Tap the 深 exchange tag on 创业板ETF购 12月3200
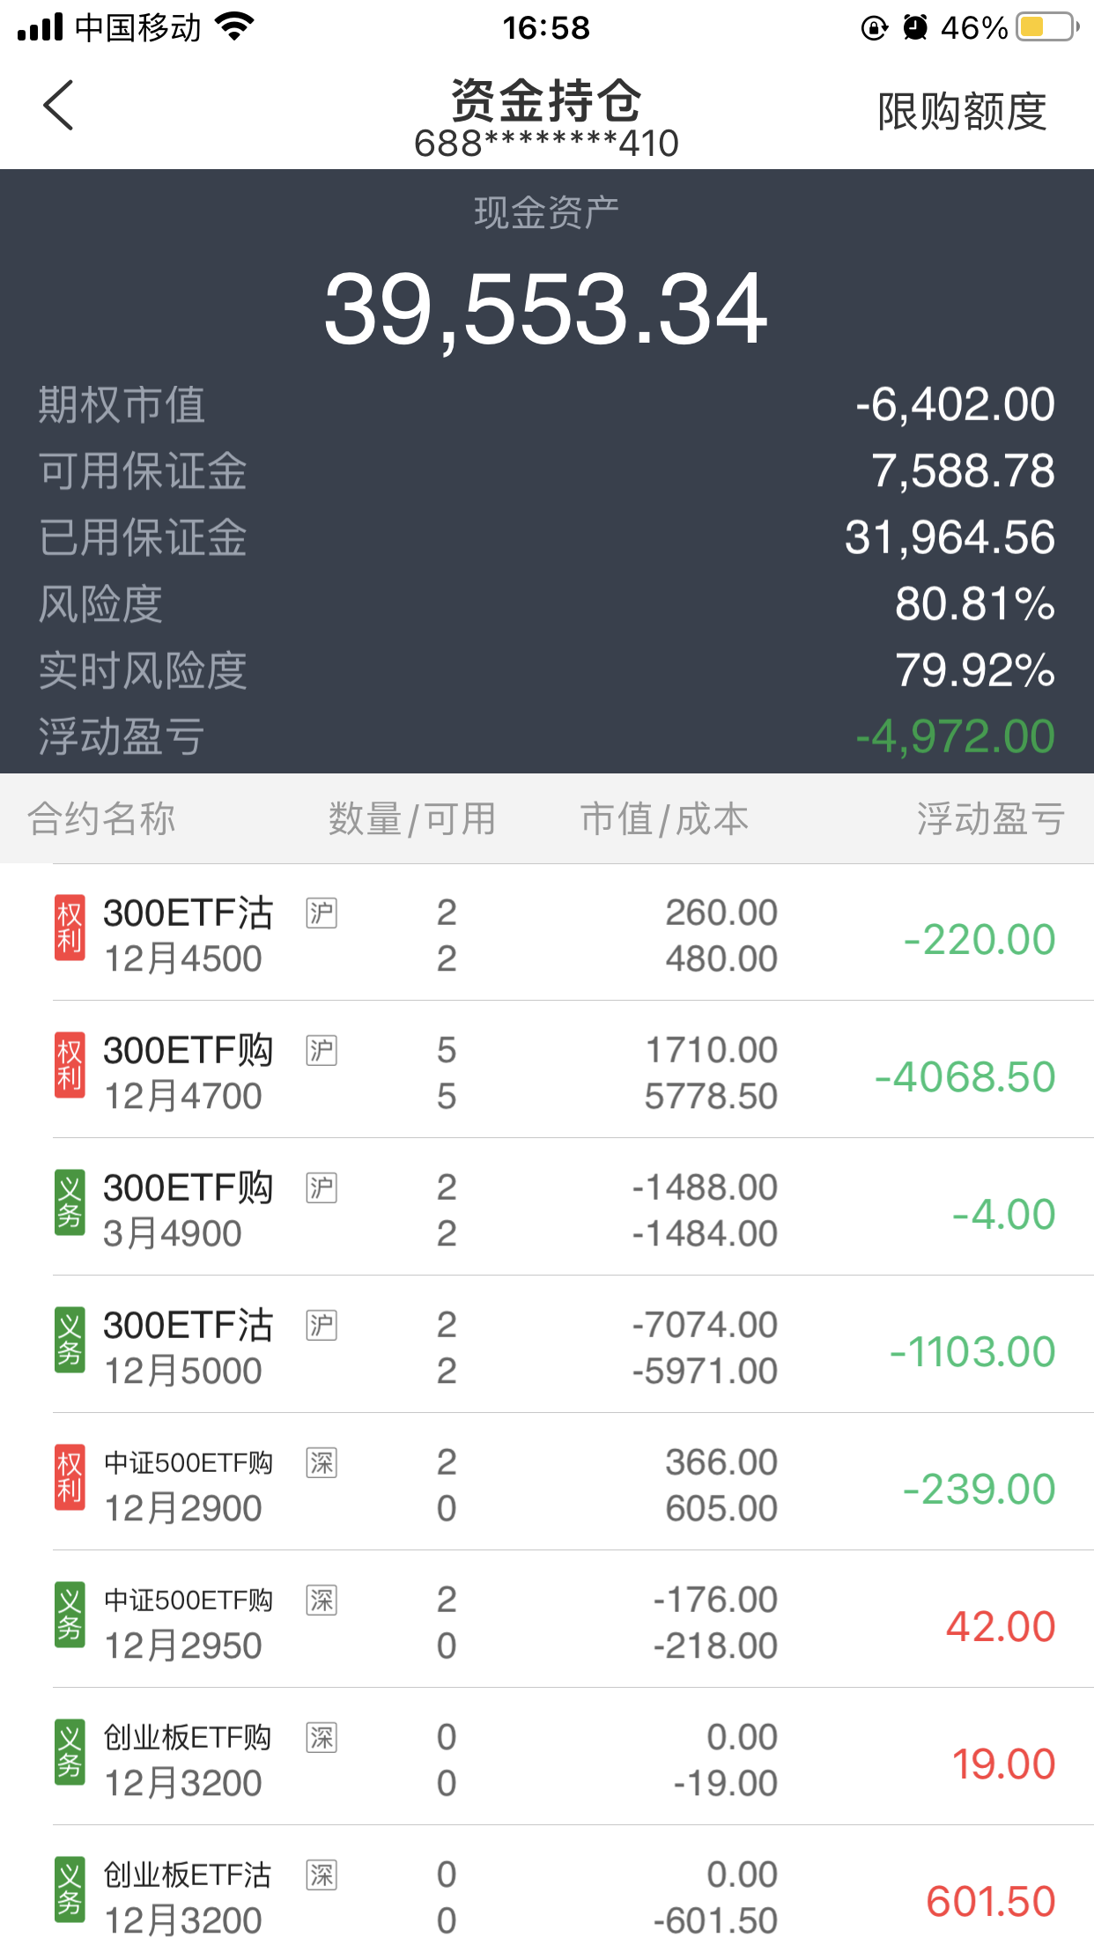1094x1945 pixels. [322, 1737]
